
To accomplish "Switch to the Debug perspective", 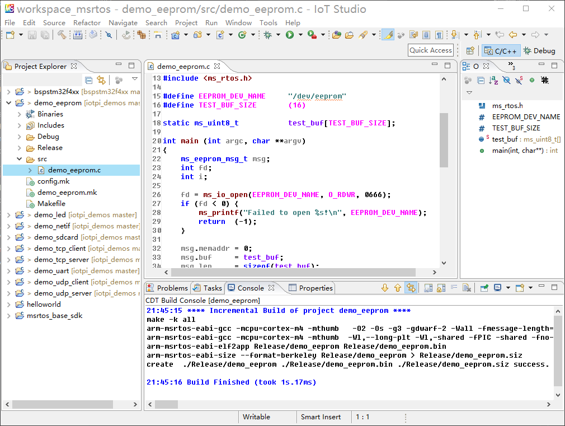I will 539,50.
